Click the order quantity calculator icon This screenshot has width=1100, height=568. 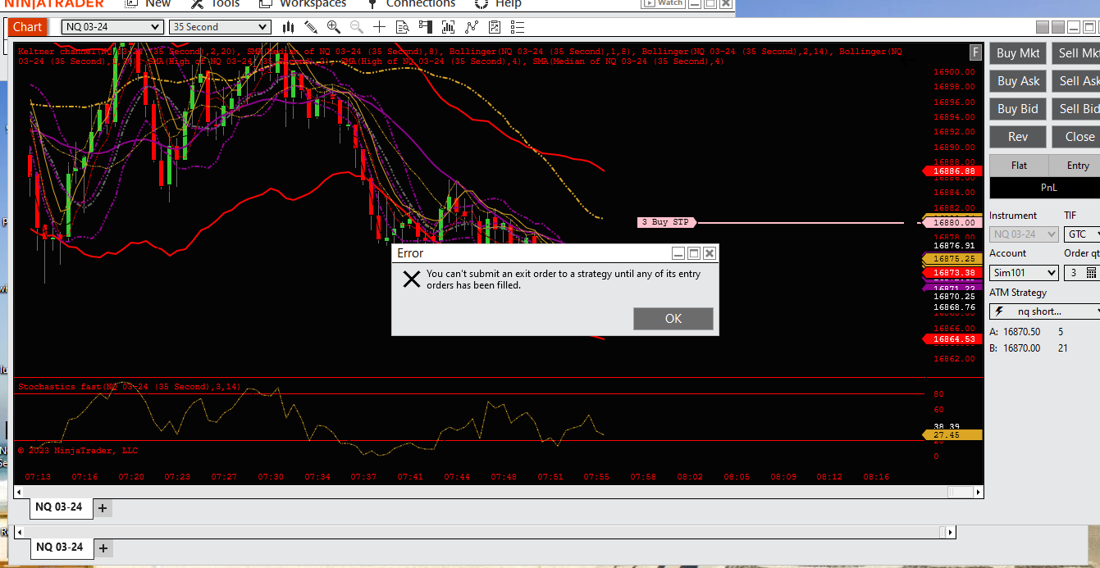pyautogui.click(x=1092, y=272)
